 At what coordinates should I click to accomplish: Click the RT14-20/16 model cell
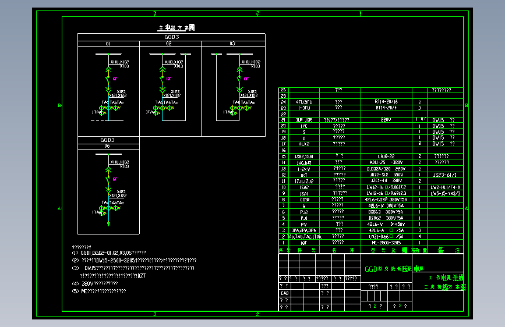(x=386, y=102)
